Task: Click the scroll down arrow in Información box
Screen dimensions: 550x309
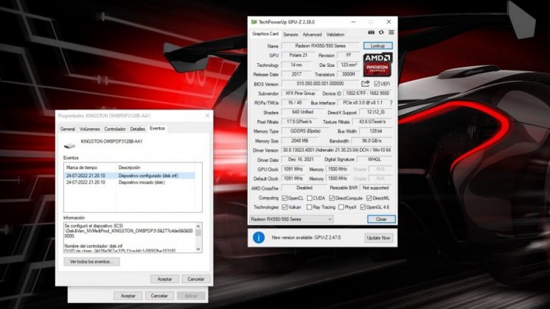Action: pos(198,249)
